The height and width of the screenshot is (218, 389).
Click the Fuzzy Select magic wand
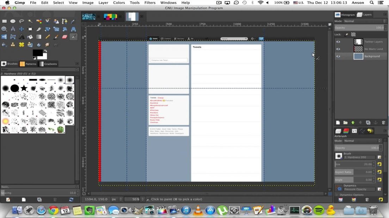coord(30,21)
